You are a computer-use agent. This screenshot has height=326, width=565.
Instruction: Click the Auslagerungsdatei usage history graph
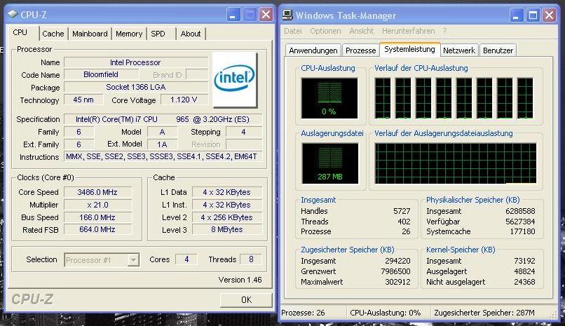(x=456, y=163)
